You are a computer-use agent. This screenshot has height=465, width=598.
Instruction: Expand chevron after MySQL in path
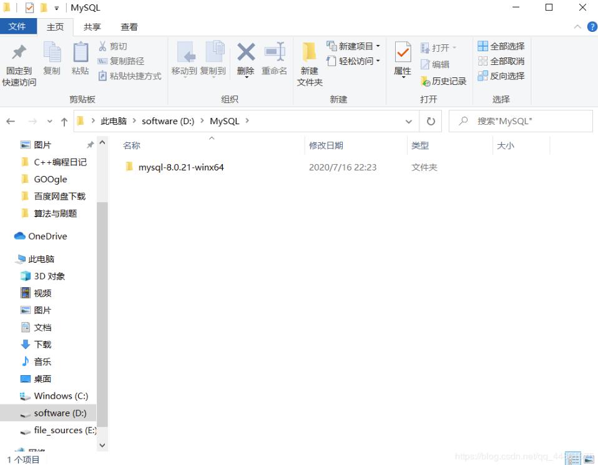point(247,121)
